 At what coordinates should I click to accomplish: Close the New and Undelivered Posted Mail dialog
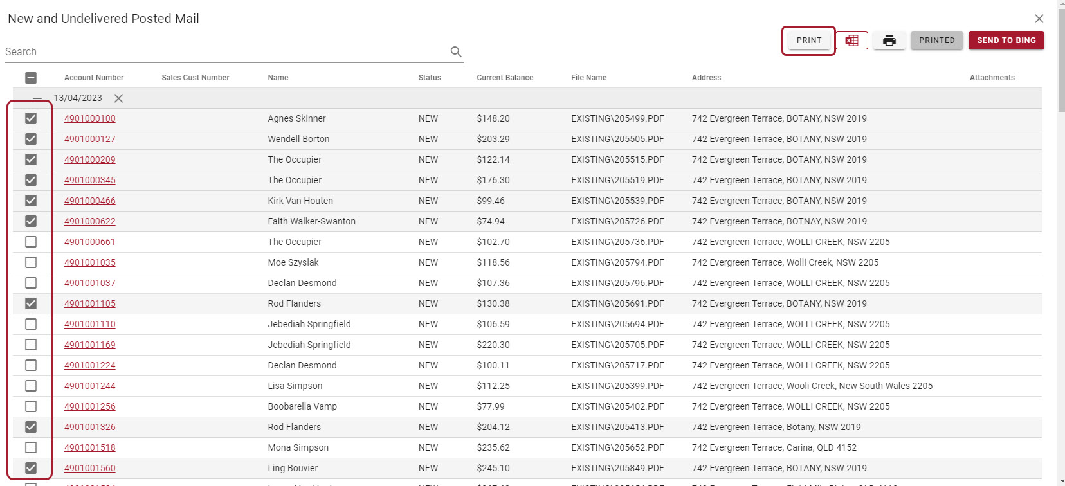tap(1039, 19)
